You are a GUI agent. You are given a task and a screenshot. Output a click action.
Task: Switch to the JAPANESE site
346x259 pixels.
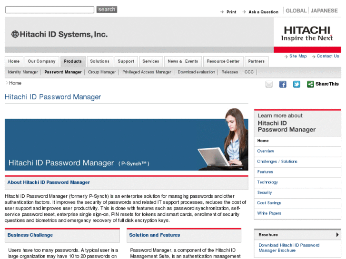coord(324,10)
